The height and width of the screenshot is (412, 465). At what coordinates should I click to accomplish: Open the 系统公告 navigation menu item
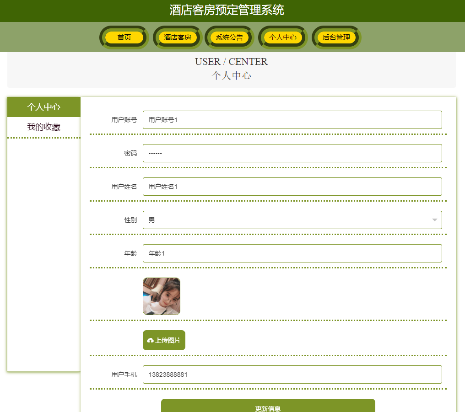(229, 37)
